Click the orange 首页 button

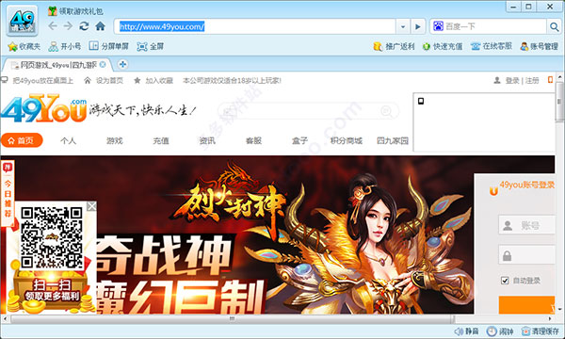(x=22, y=140)
